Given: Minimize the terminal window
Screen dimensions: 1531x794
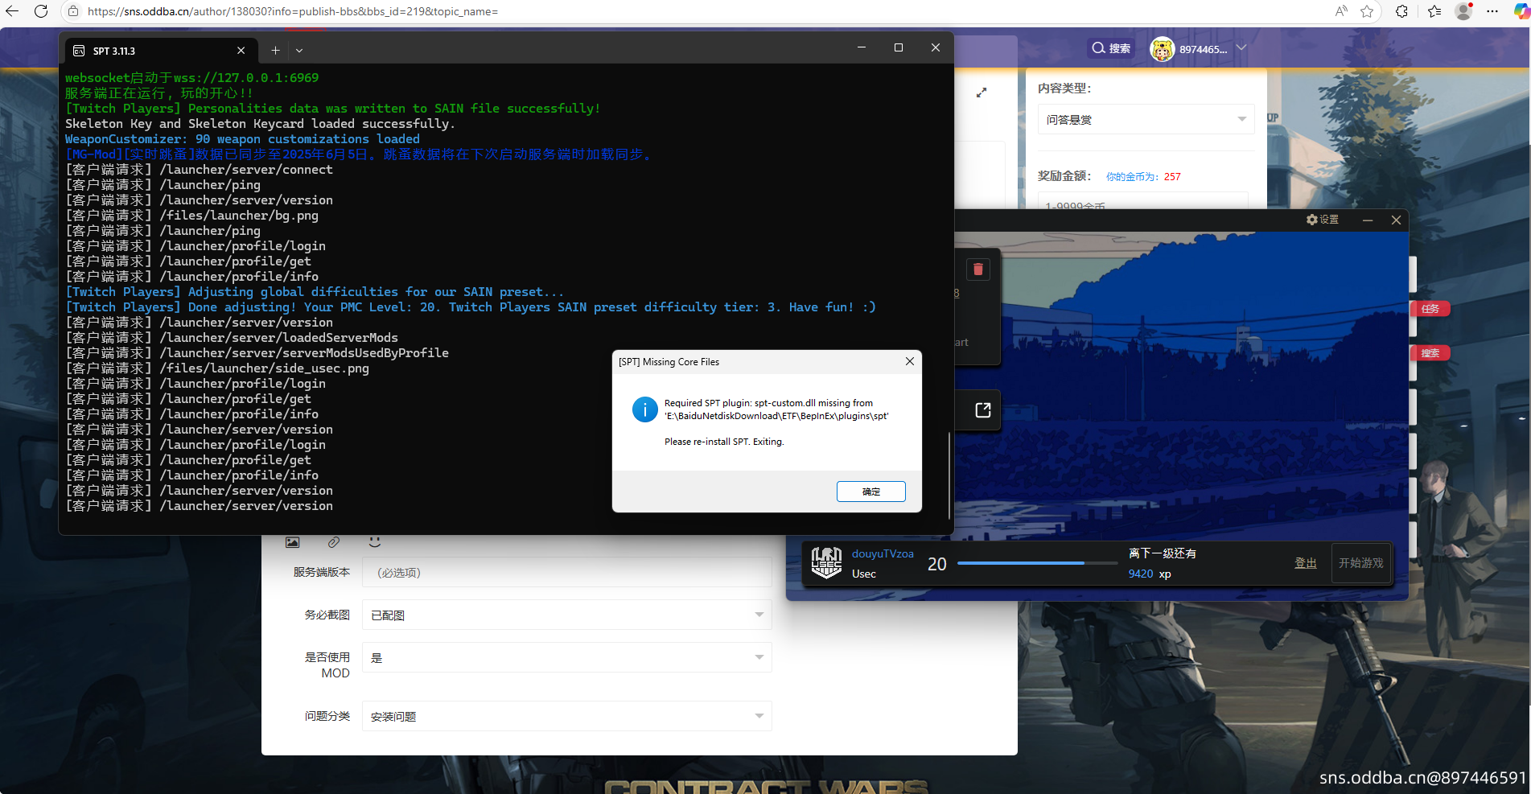Looking at the screenshot, I should tap(862, 47).
